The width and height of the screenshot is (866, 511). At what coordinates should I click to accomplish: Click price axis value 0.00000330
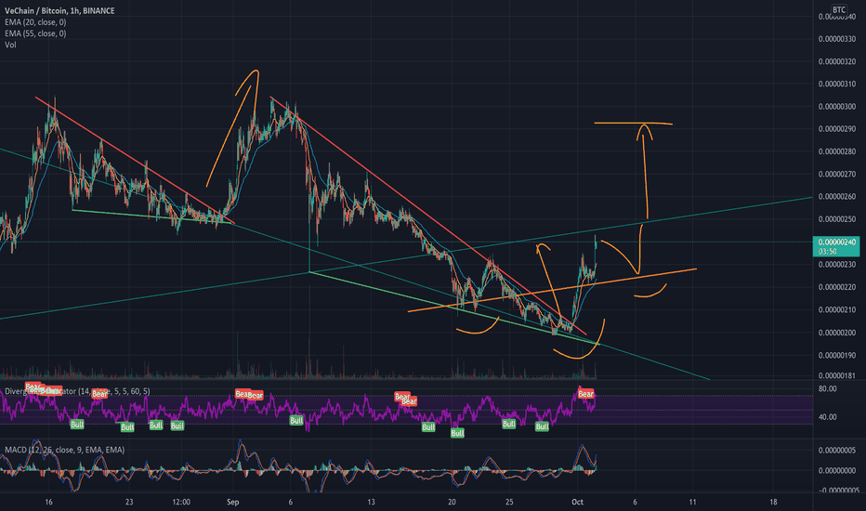837,39
